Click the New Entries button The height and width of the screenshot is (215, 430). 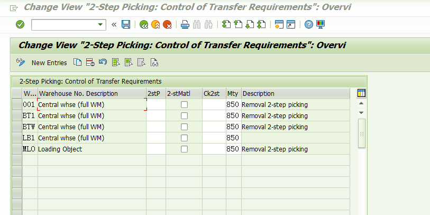49,63
